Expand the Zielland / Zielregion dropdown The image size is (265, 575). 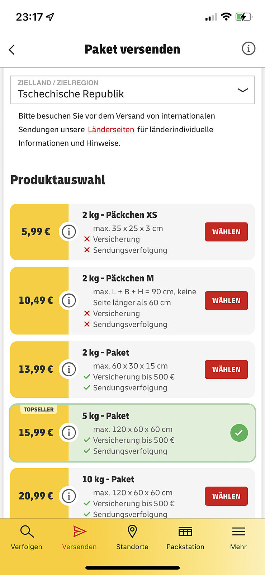[x=242, y=90]
